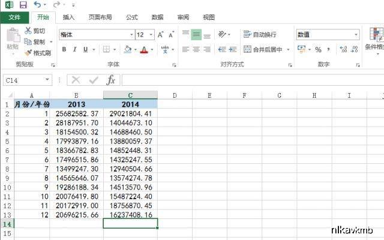The image size is (384, 240).
Task: Click the 格式刷 (Format Painter) button
Action: pyautogui.click(x=38, y=53)
